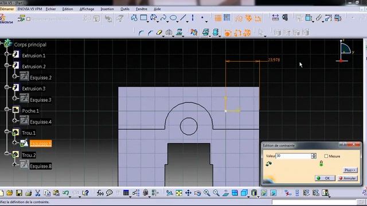Viewport: 367px width, 206px height.
Task: Click the Save floppy disk icon
Action: point(19,193)
